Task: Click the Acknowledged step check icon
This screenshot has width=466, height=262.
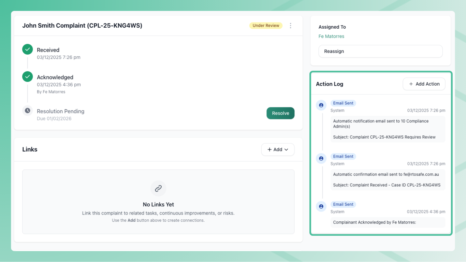Action: point(28,77)
